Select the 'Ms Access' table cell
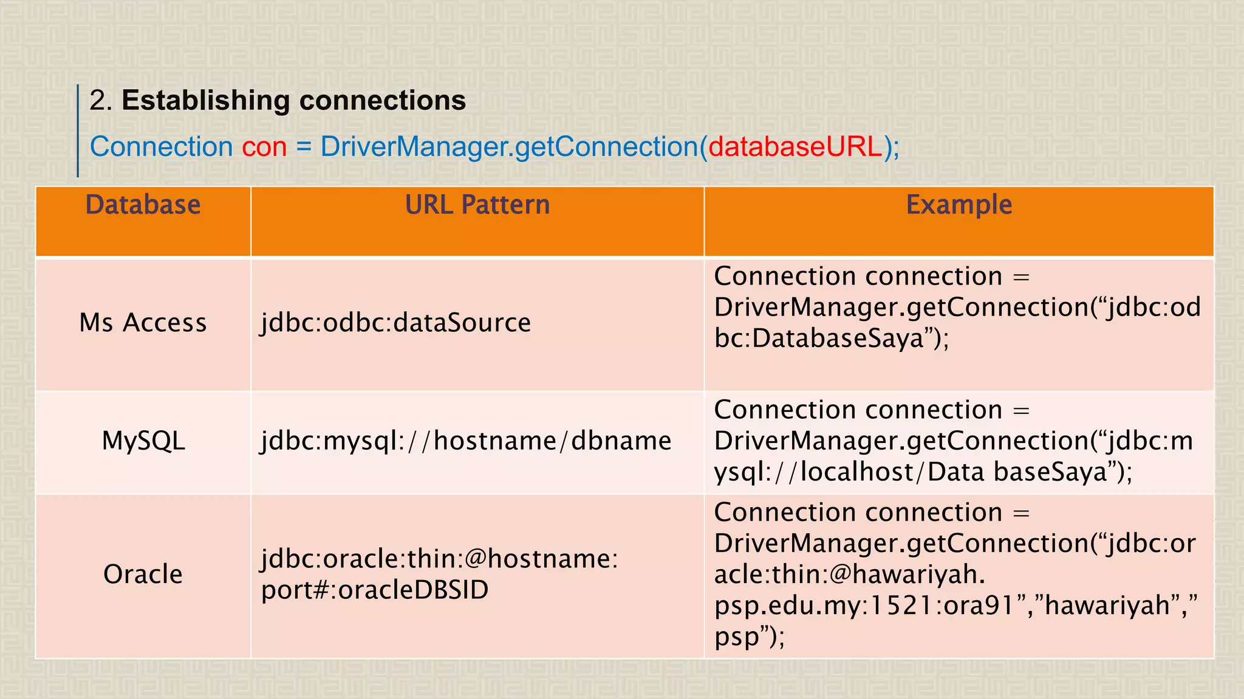The height and width of the screenshot is (699, 1244). coord(143,324)
